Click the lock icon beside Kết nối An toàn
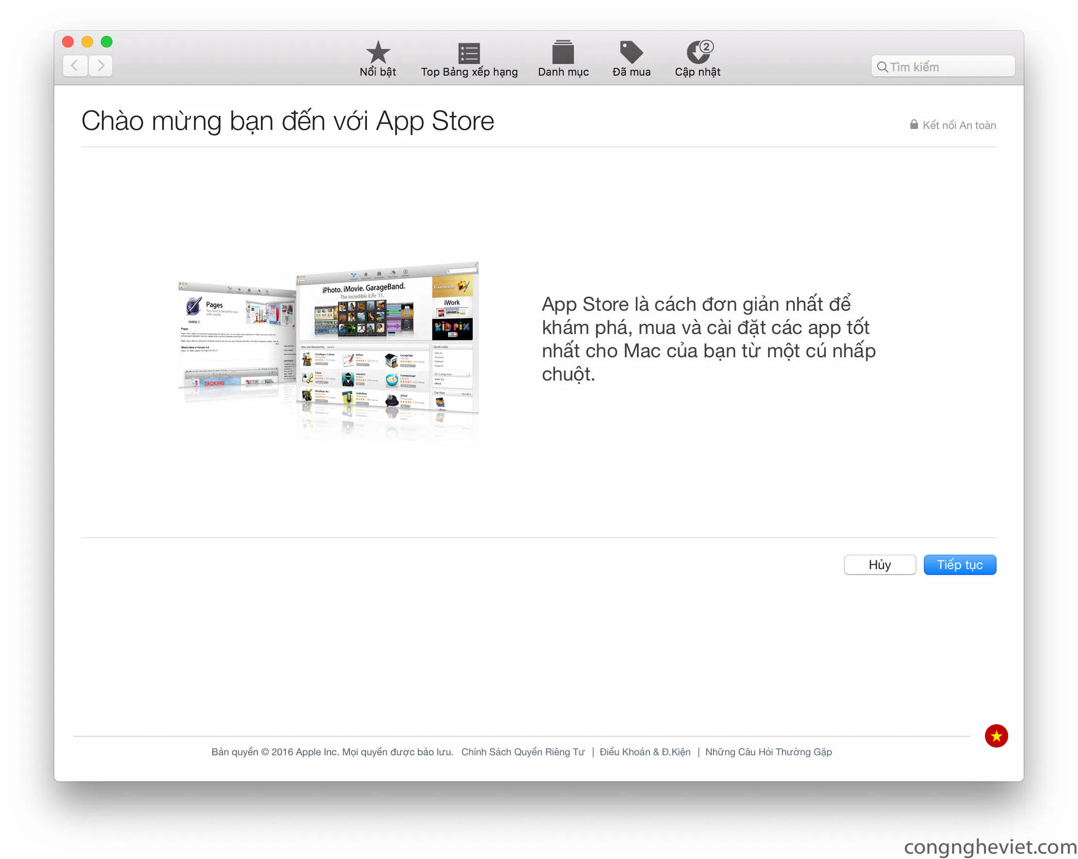 coord(914,125)
